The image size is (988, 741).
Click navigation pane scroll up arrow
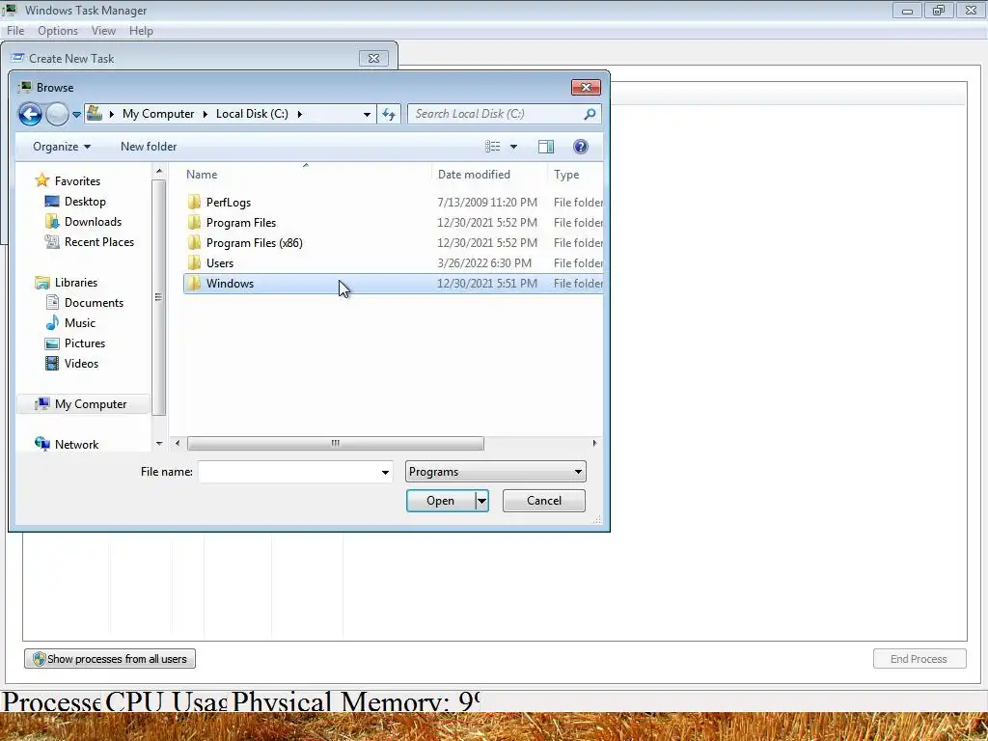tap(159, 171)
